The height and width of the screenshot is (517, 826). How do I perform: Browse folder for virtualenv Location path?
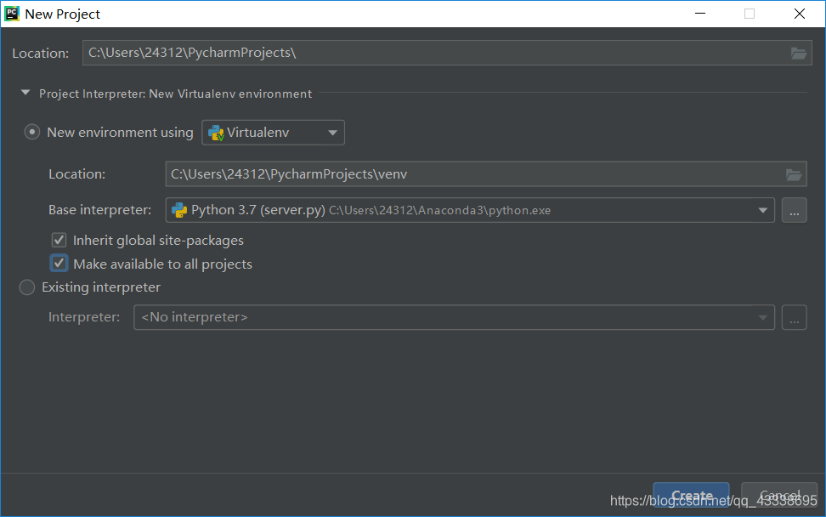pyautogui.click(x=794, y=174)
